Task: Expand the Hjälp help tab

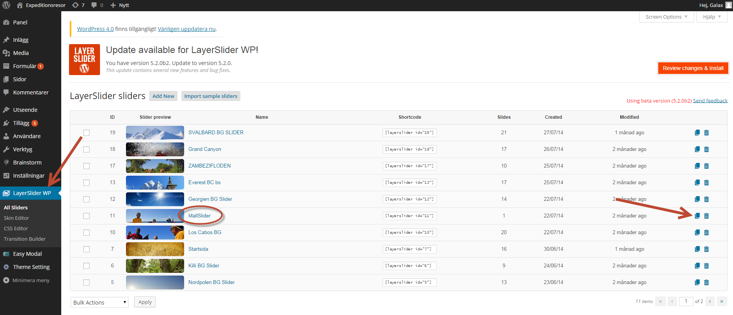Action: 712,17
